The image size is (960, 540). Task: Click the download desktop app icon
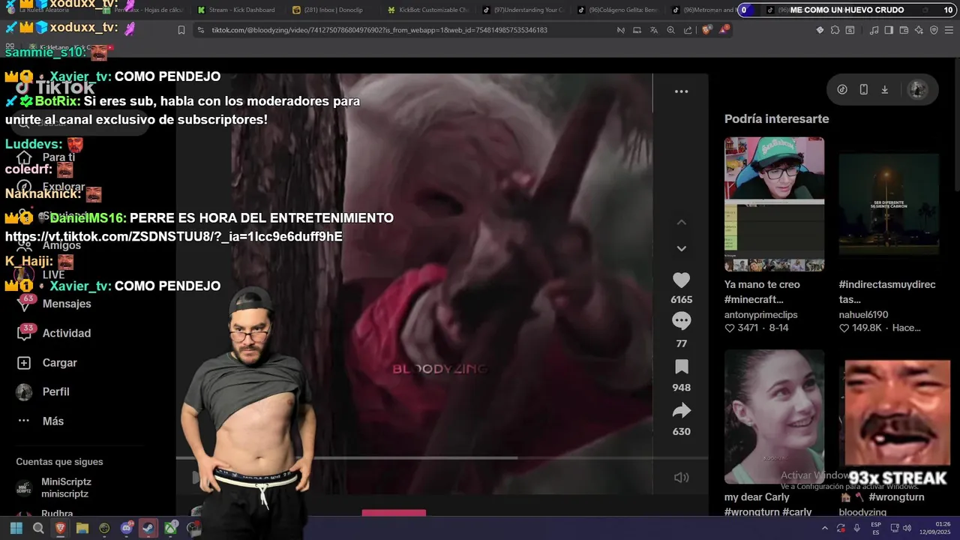pos(885,89)
